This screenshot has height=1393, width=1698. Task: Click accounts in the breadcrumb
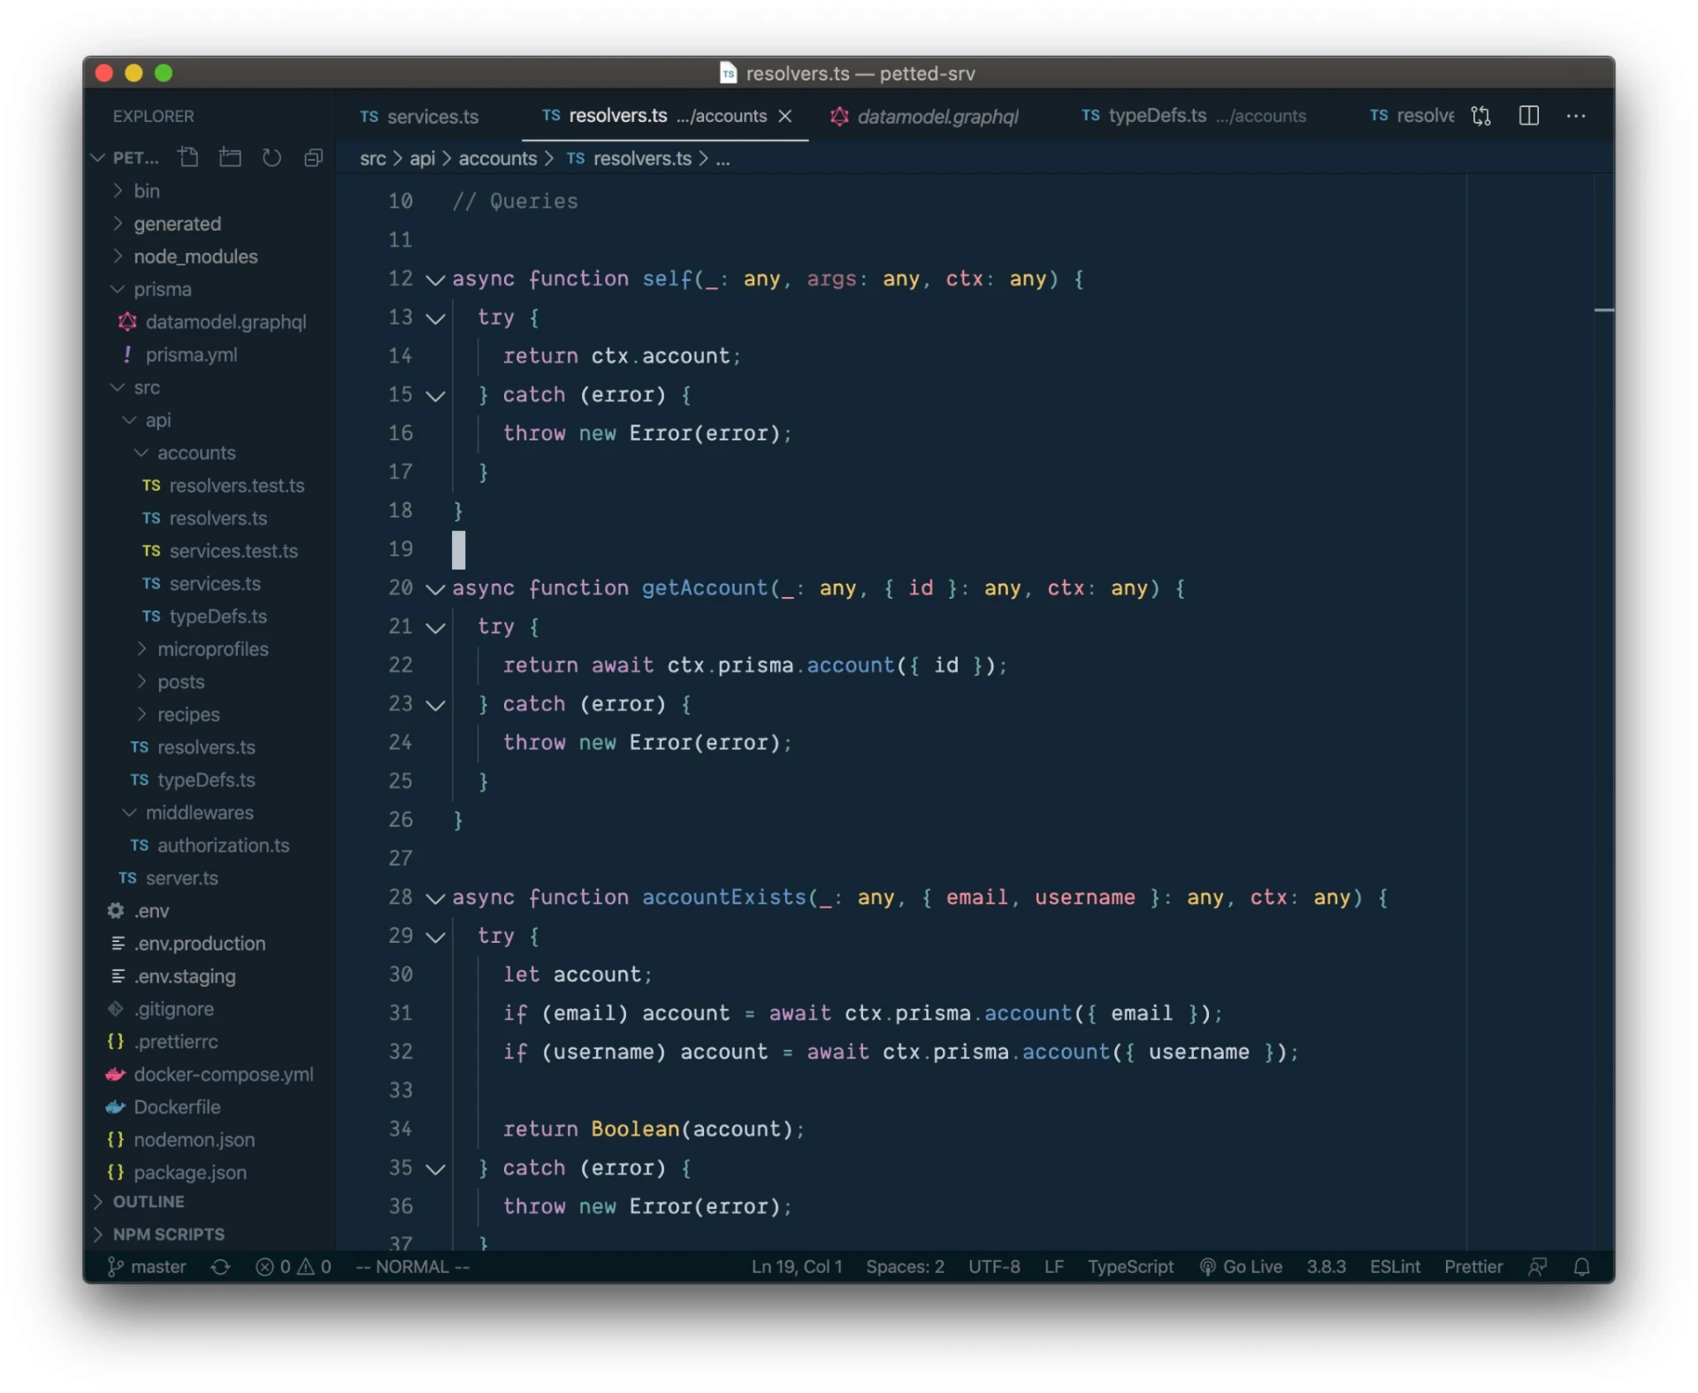pos(497,158)
